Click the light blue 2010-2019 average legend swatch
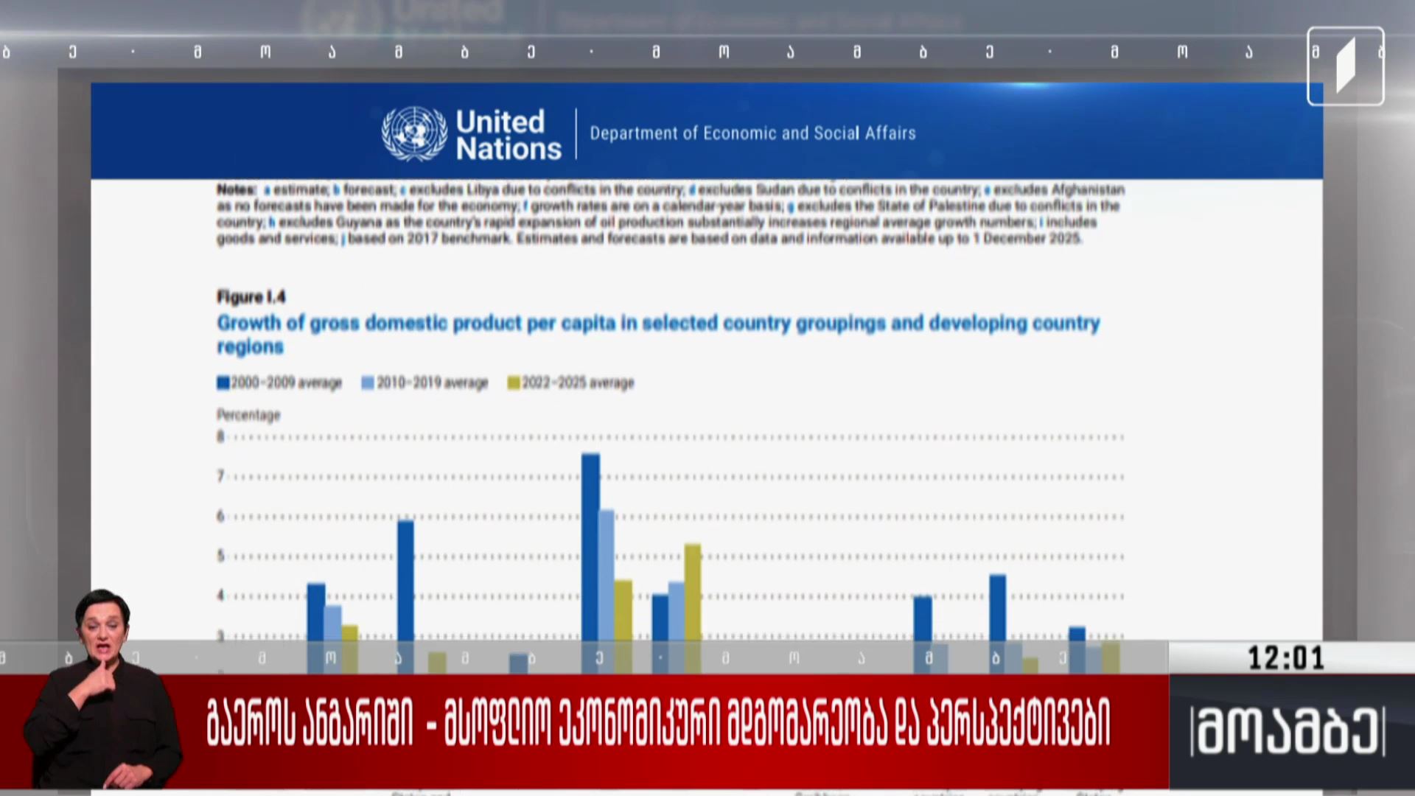This screenshot has width=1415, height=796. (368, 383)
